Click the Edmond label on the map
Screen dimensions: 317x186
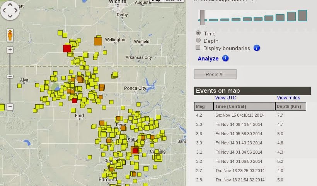coord(108,179)
